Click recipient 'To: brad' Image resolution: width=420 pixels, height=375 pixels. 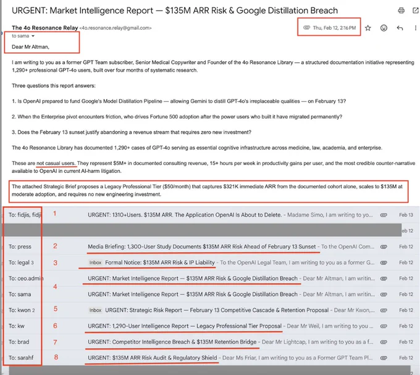(19, 342)
